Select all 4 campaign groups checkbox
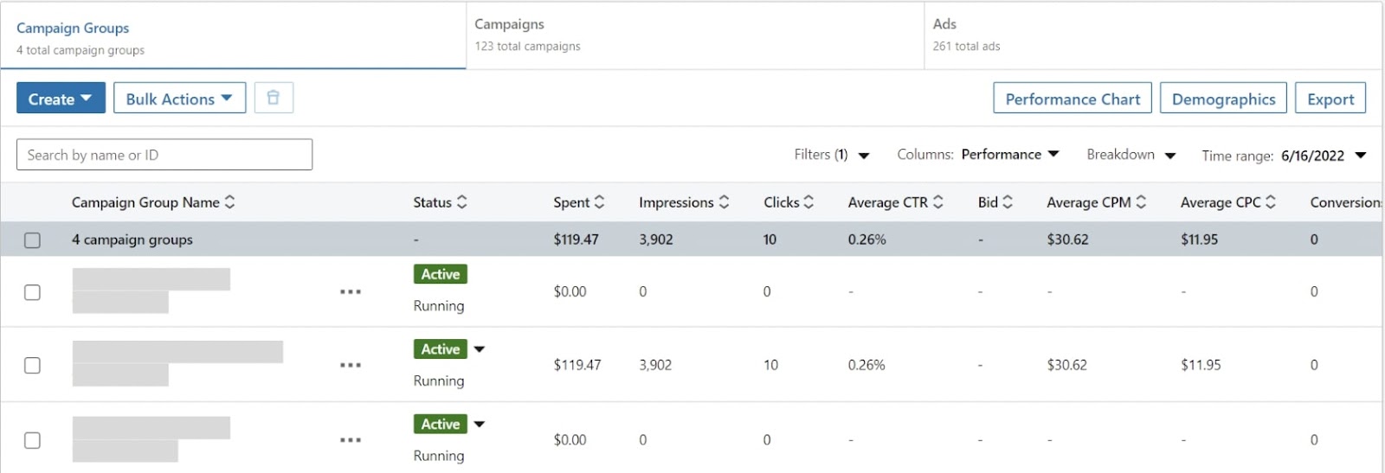The image size is (1385, 473). [32, 240]
